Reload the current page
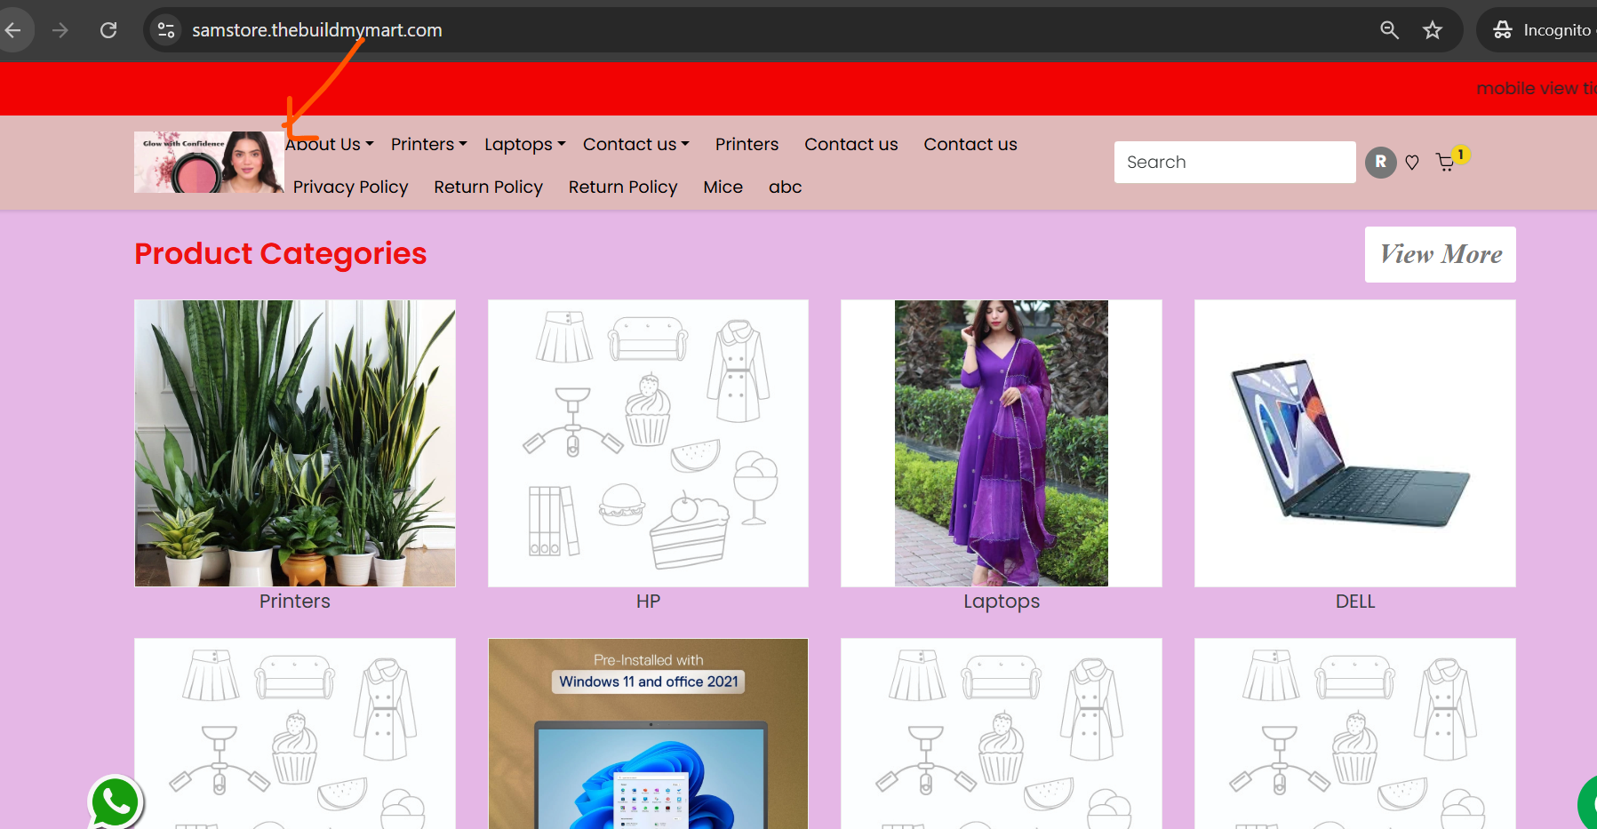Viewport: 1597px width, 829px height. pos(108,30)
